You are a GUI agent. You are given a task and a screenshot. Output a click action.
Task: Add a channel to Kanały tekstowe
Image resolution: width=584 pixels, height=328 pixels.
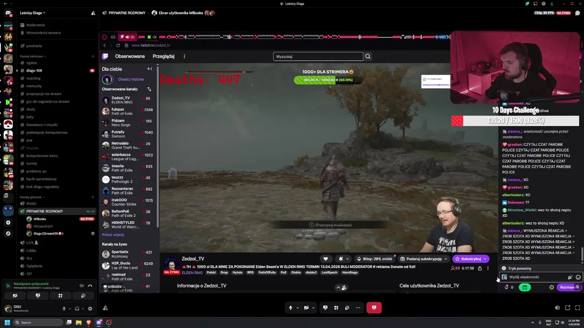click(x=93, y=56)
